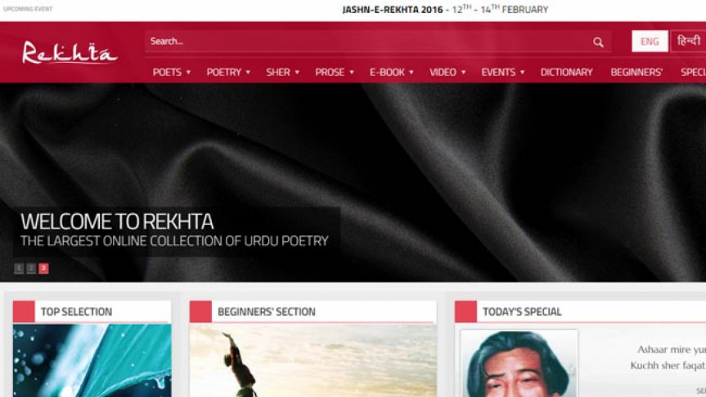
Task: Focus the Search input field
Action: 367,42
